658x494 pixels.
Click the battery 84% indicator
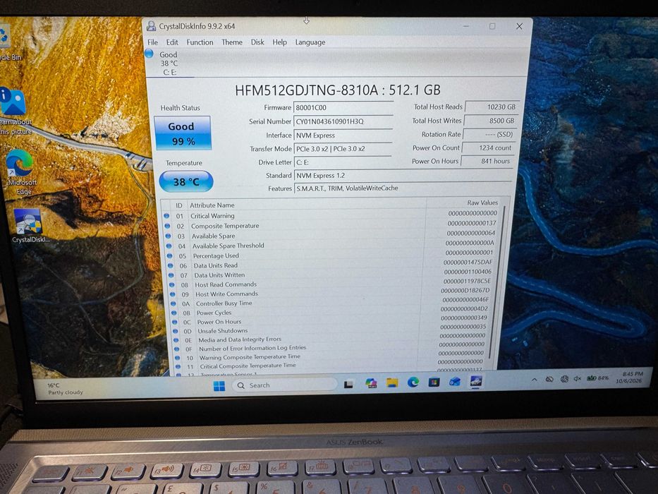[x=597, y=378]
